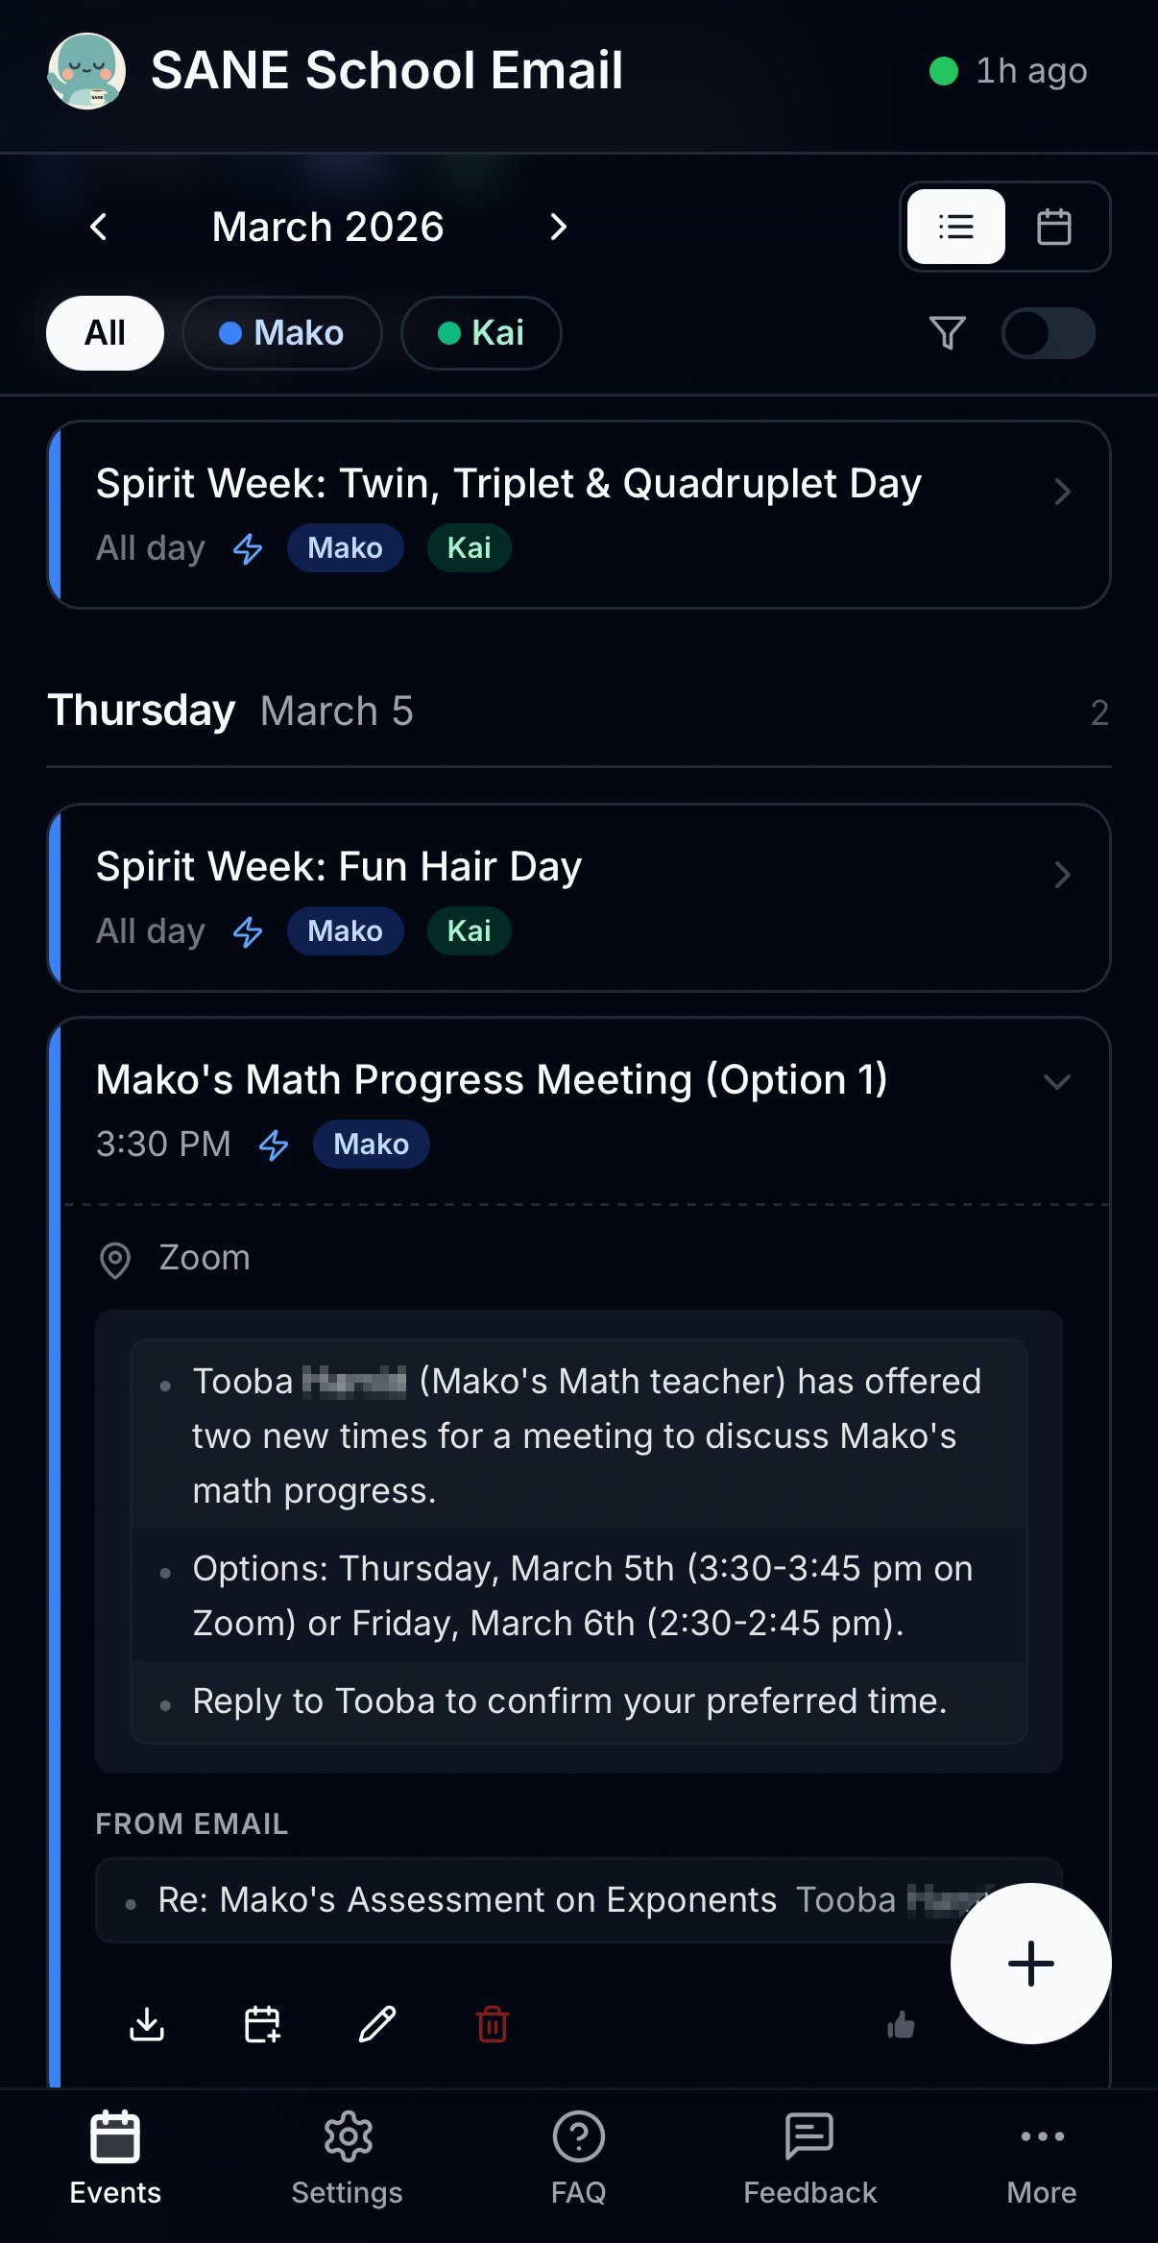Select the list view icon
Screen dimensions: 1158x2243
tap(956, 228)
